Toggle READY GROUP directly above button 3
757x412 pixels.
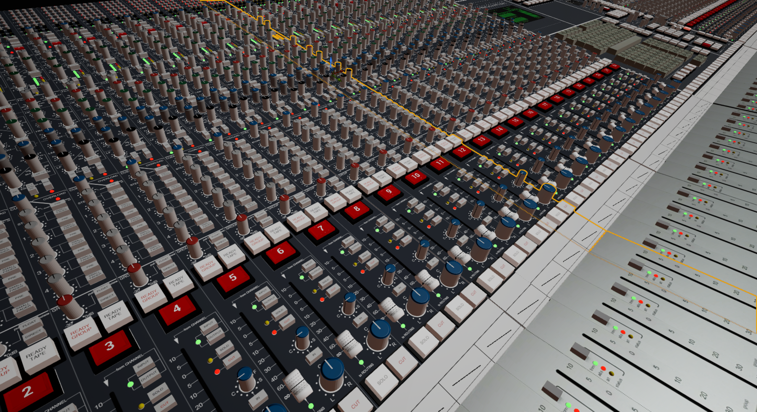click(80, 332)
